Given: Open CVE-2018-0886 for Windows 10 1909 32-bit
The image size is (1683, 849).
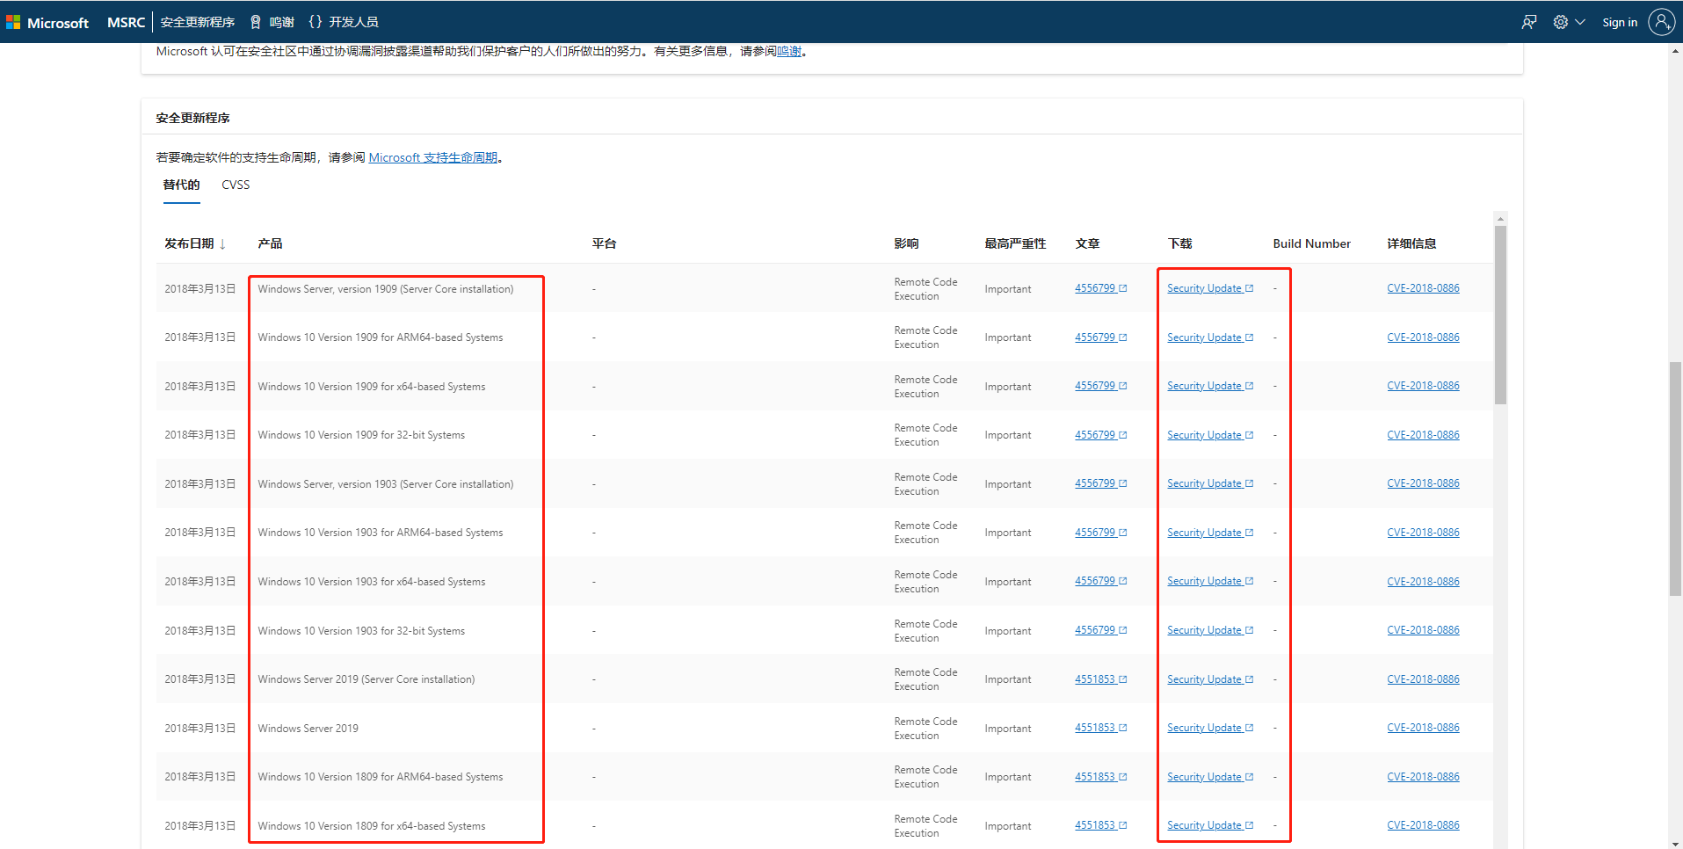Looking at the screenshot, I should click(x=1423, y=435).
